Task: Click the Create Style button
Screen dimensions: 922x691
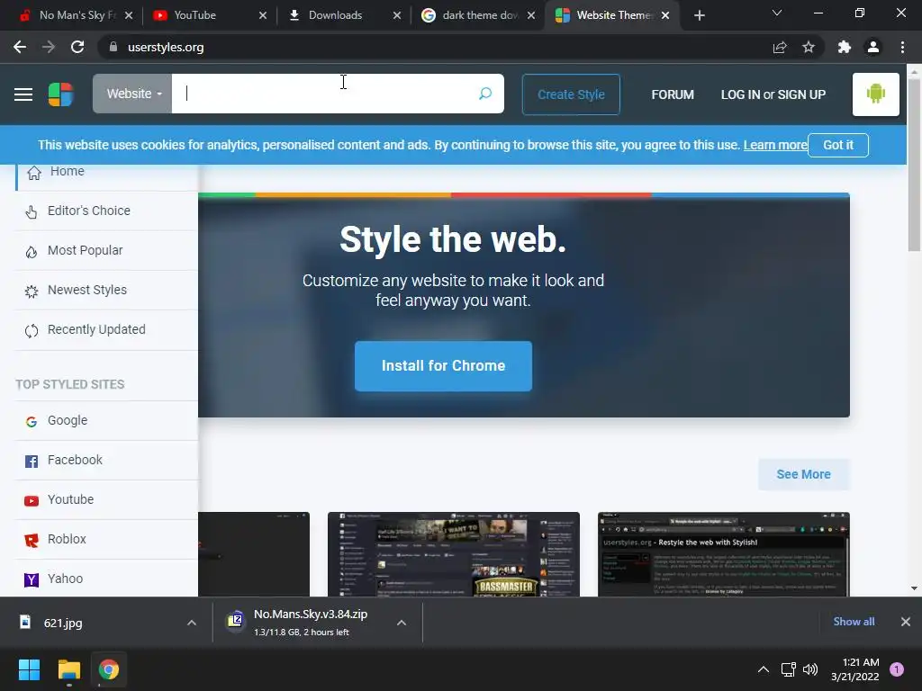Action: pyautogui.click(x=571, y=94)
